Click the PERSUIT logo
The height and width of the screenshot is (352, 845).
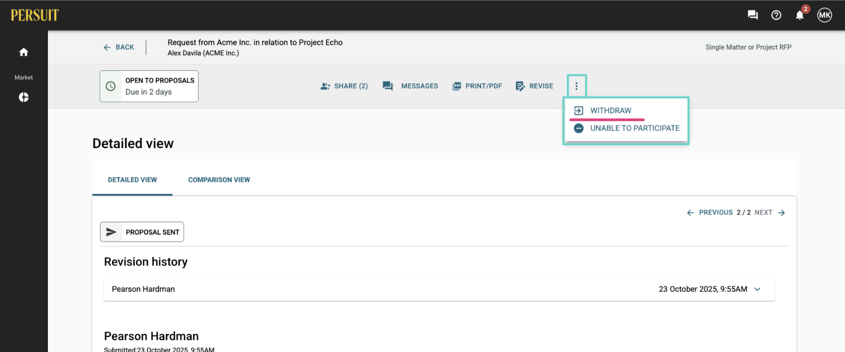coord(35,15)
